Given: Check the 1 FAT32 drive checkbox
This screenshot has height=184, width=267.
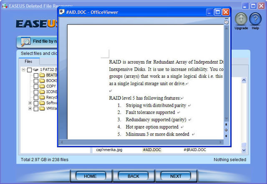Looking at the screenshot, I should point(29,70).
